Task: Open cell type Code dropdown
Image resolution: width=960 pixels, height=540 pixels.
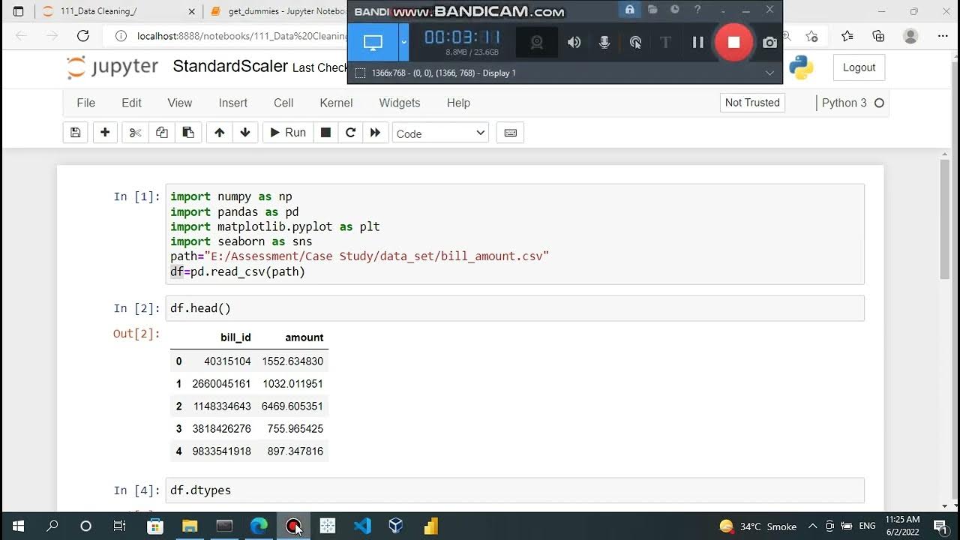Action: (440, 133)
